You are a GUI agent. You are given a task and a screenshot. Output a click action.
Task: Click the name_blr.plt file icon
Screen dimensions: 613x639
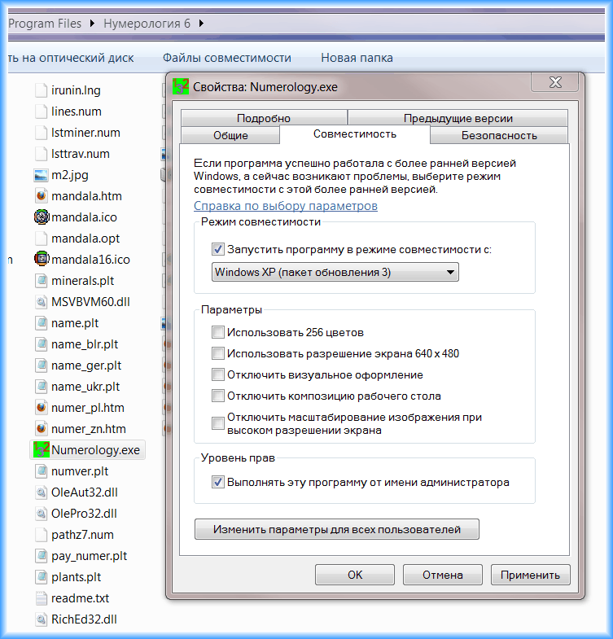(42, 344)
